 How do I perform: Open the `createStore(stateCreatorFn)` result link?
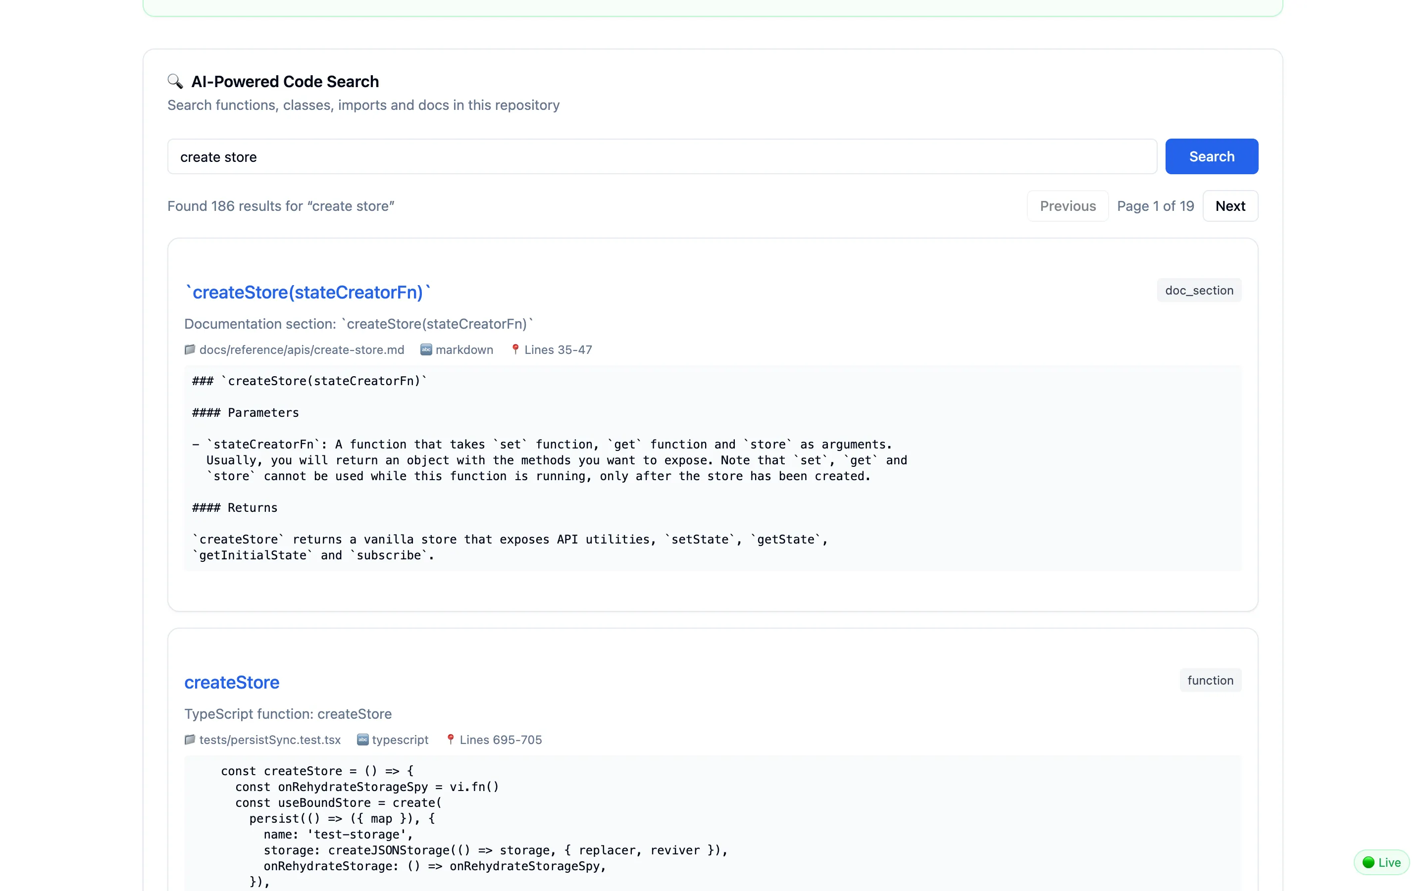(307, 292)
